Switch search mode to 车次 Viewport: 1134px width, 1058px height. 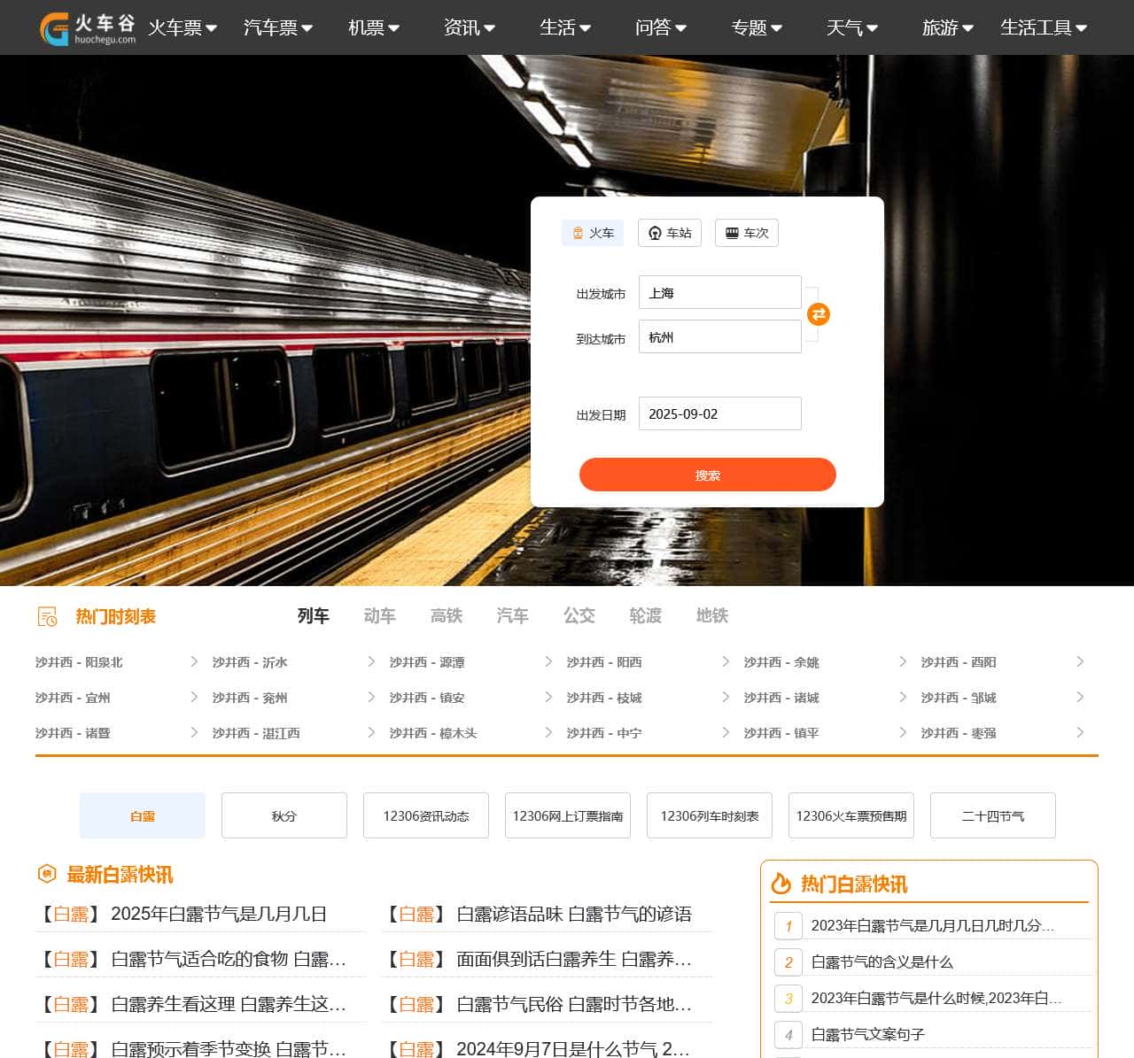point(747,233)
